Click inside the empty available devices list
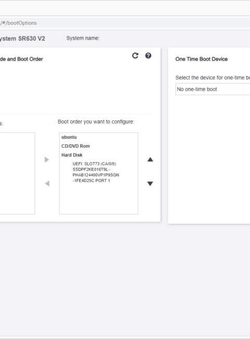This screenshot has height=339, width=250. click(17, 173)
